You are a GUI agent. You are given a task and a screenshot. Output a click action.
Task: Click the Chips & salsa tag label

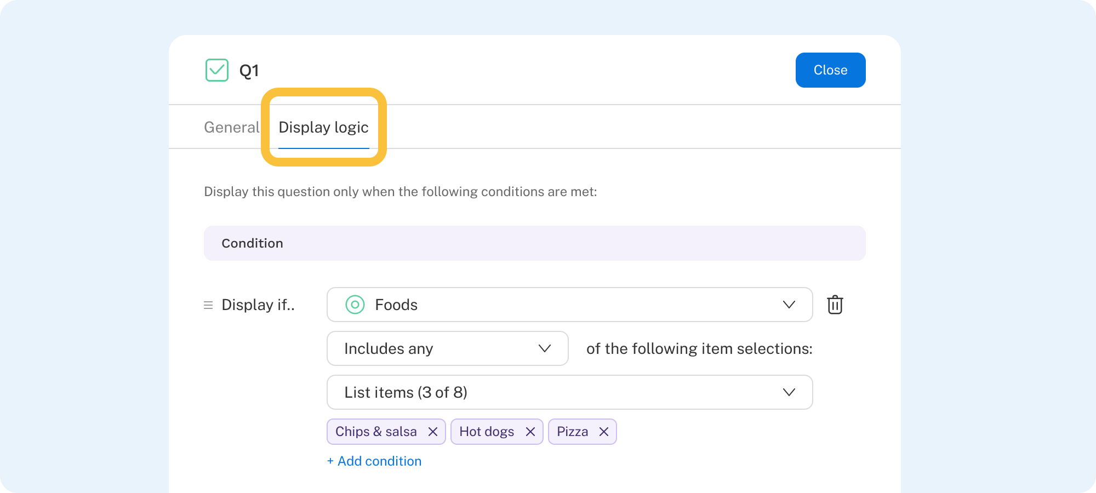(376, 432)
